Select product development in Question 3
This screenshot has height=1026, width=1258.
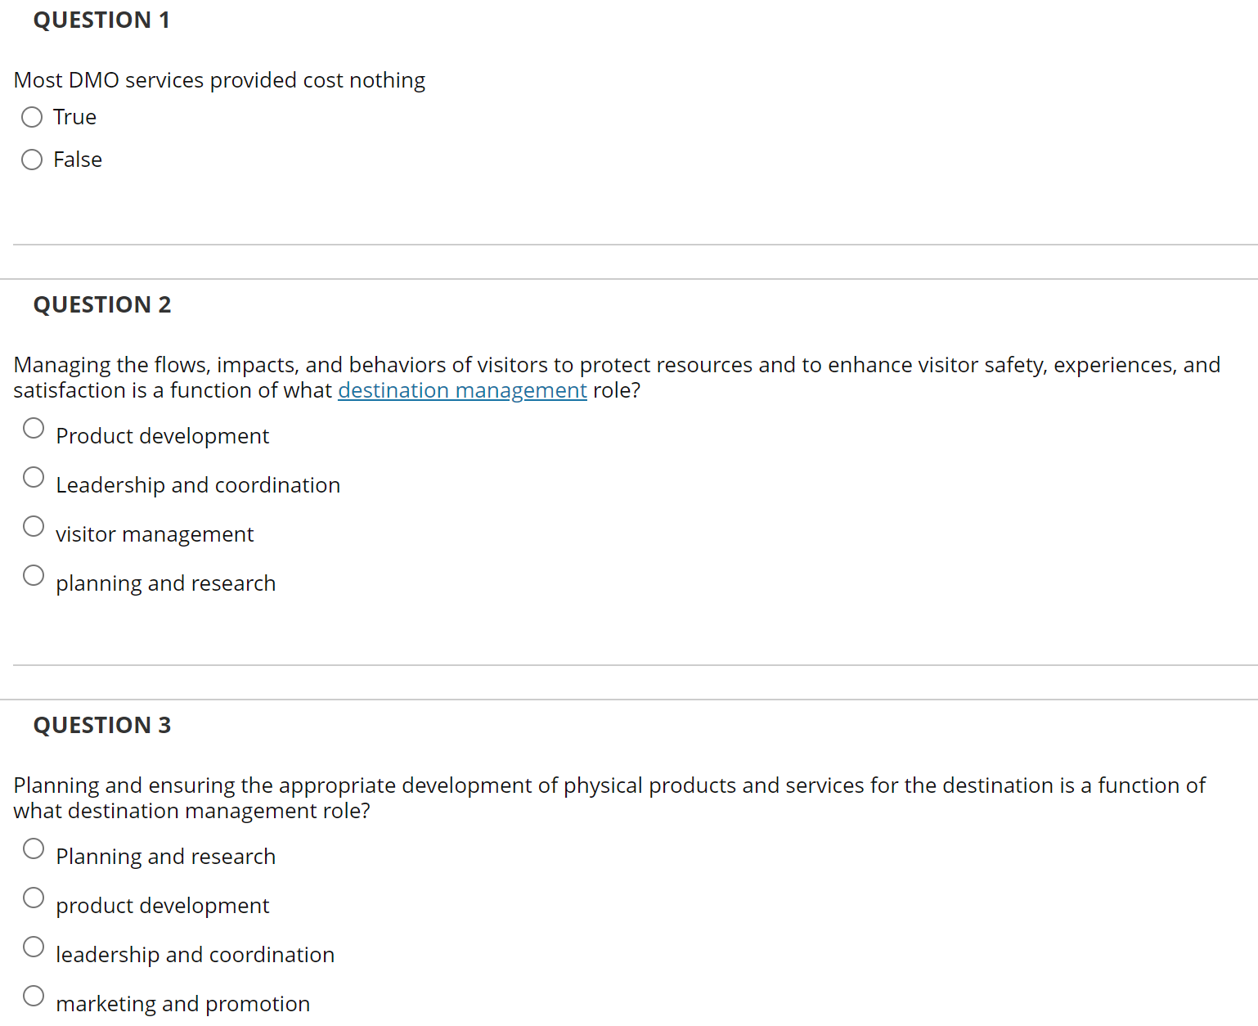coord(34,898)
